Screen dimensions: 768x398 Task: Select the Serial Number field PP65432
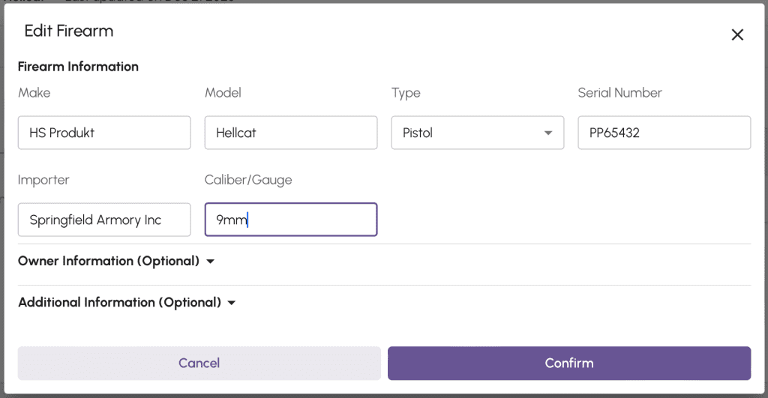(x=664, y=133)
